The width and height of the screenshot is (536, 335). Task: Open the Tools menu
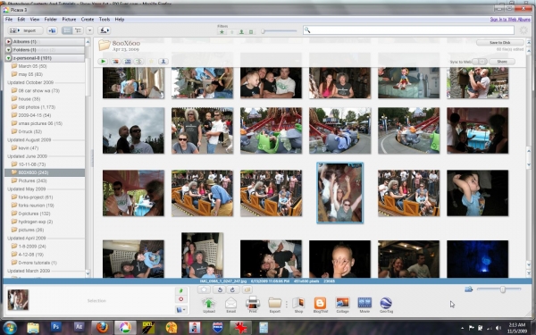coord(105,20)
